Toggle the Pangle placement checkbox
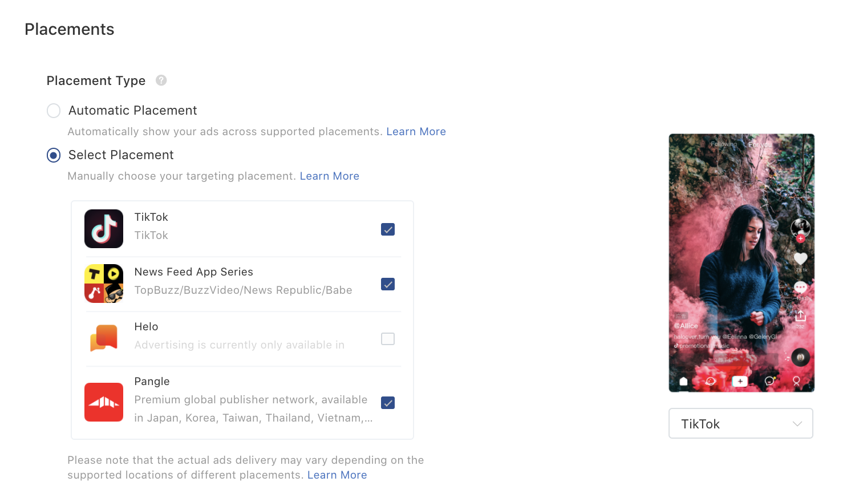The image size is (867, 502). click(x=388, y=403)
